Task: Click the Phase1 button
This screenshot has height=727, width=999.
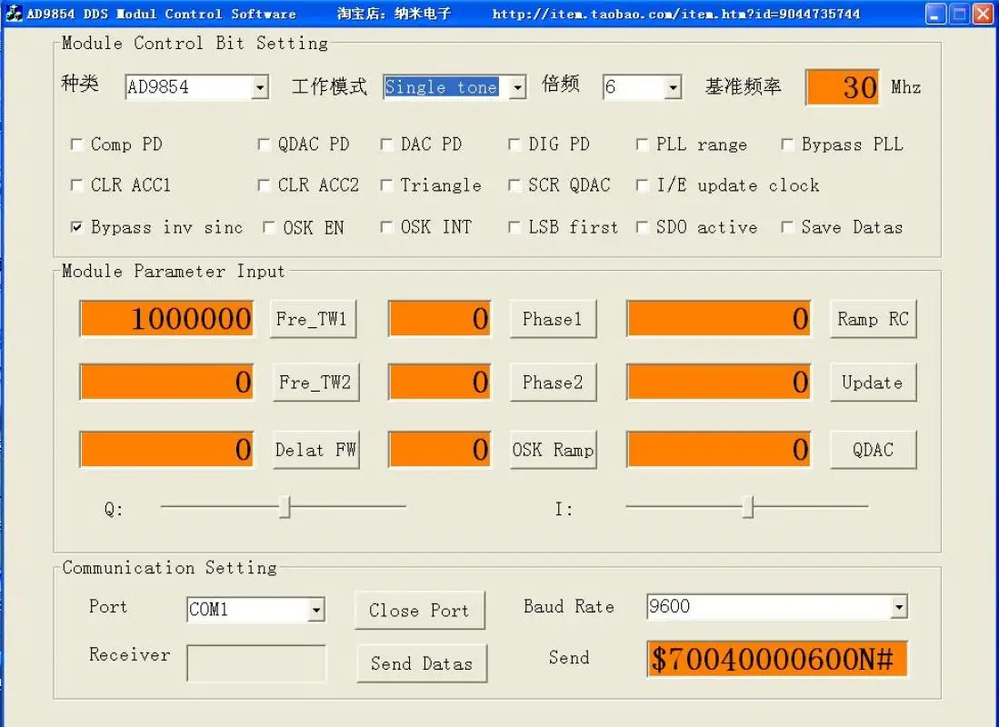Action: 553,319
